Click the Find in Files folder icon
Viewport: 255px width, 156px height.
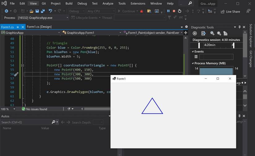149,11
